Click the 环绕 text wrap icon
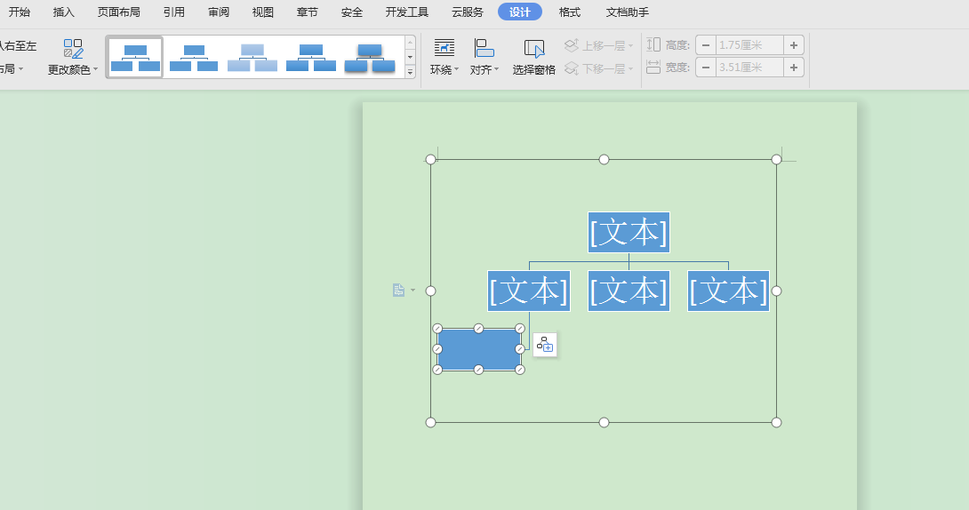Screen dimensions: 969x510 click(444, 48)
